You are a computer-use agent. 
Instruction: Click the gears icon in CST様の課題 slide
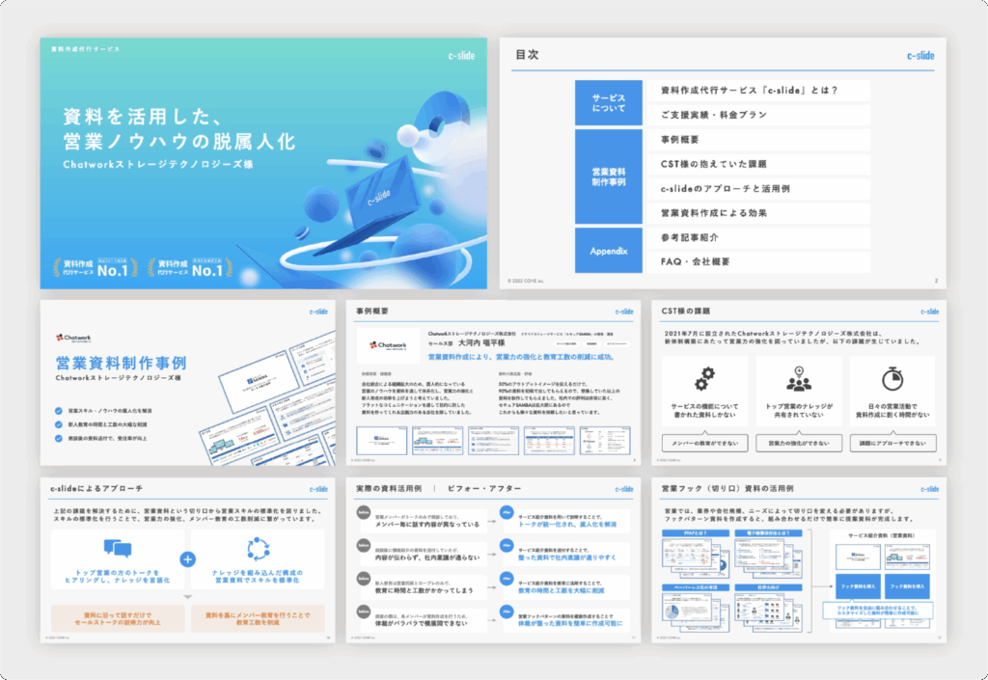pos(705,378)
